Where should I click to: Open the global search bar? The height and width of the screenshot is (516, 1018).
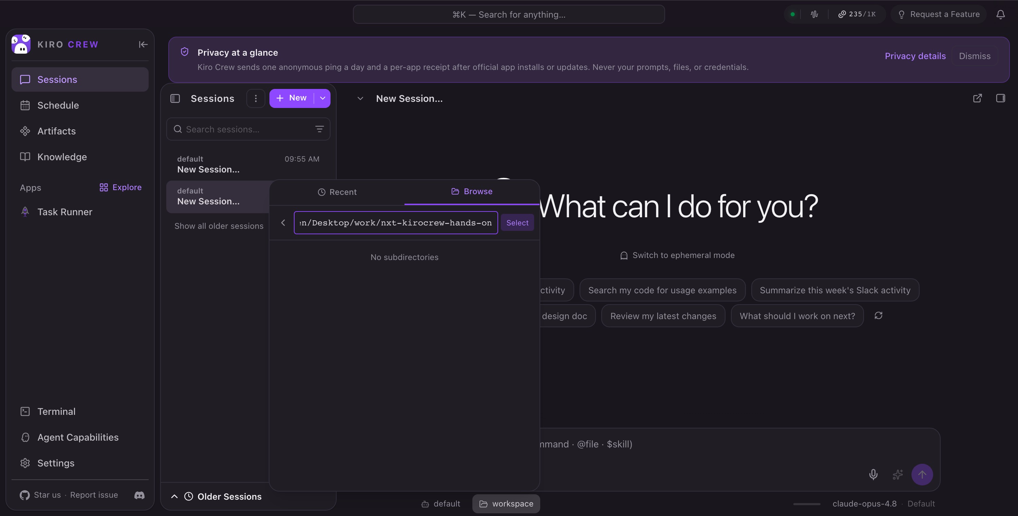point(509,15)
